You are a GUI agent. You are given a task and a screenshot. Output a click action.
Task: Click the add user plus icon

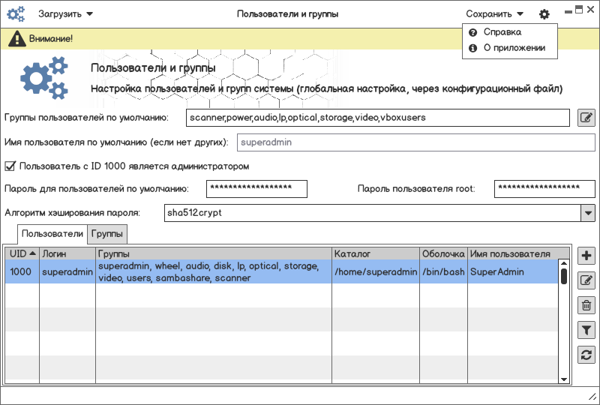(586, 256)
